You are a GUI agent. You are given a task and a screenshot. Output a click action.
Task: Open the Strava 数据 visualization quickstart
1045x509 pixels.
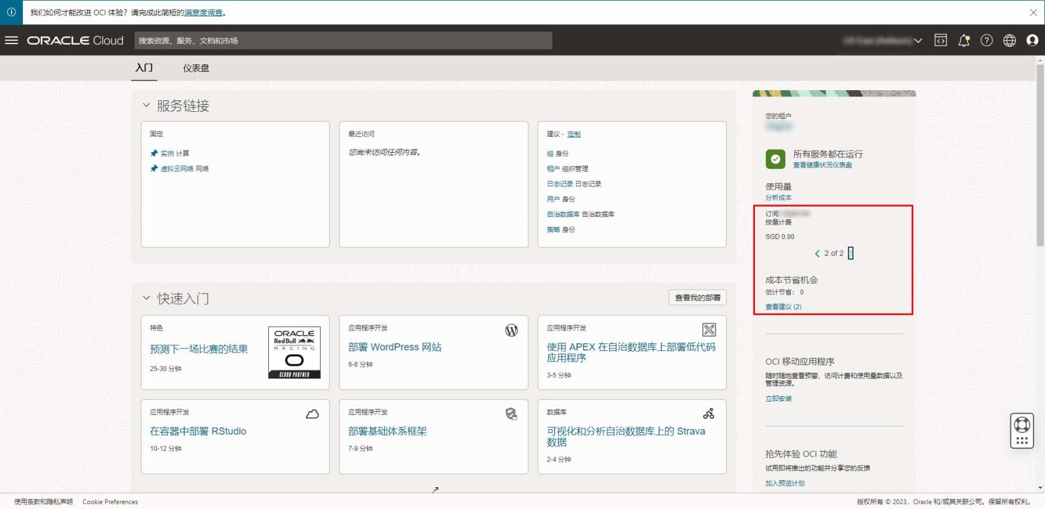(x=626, y=437)
